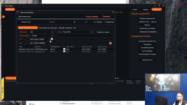Click the empty field right of Транслируем
The width and height of the screenshot is (187, 105).
pos(85,36)
